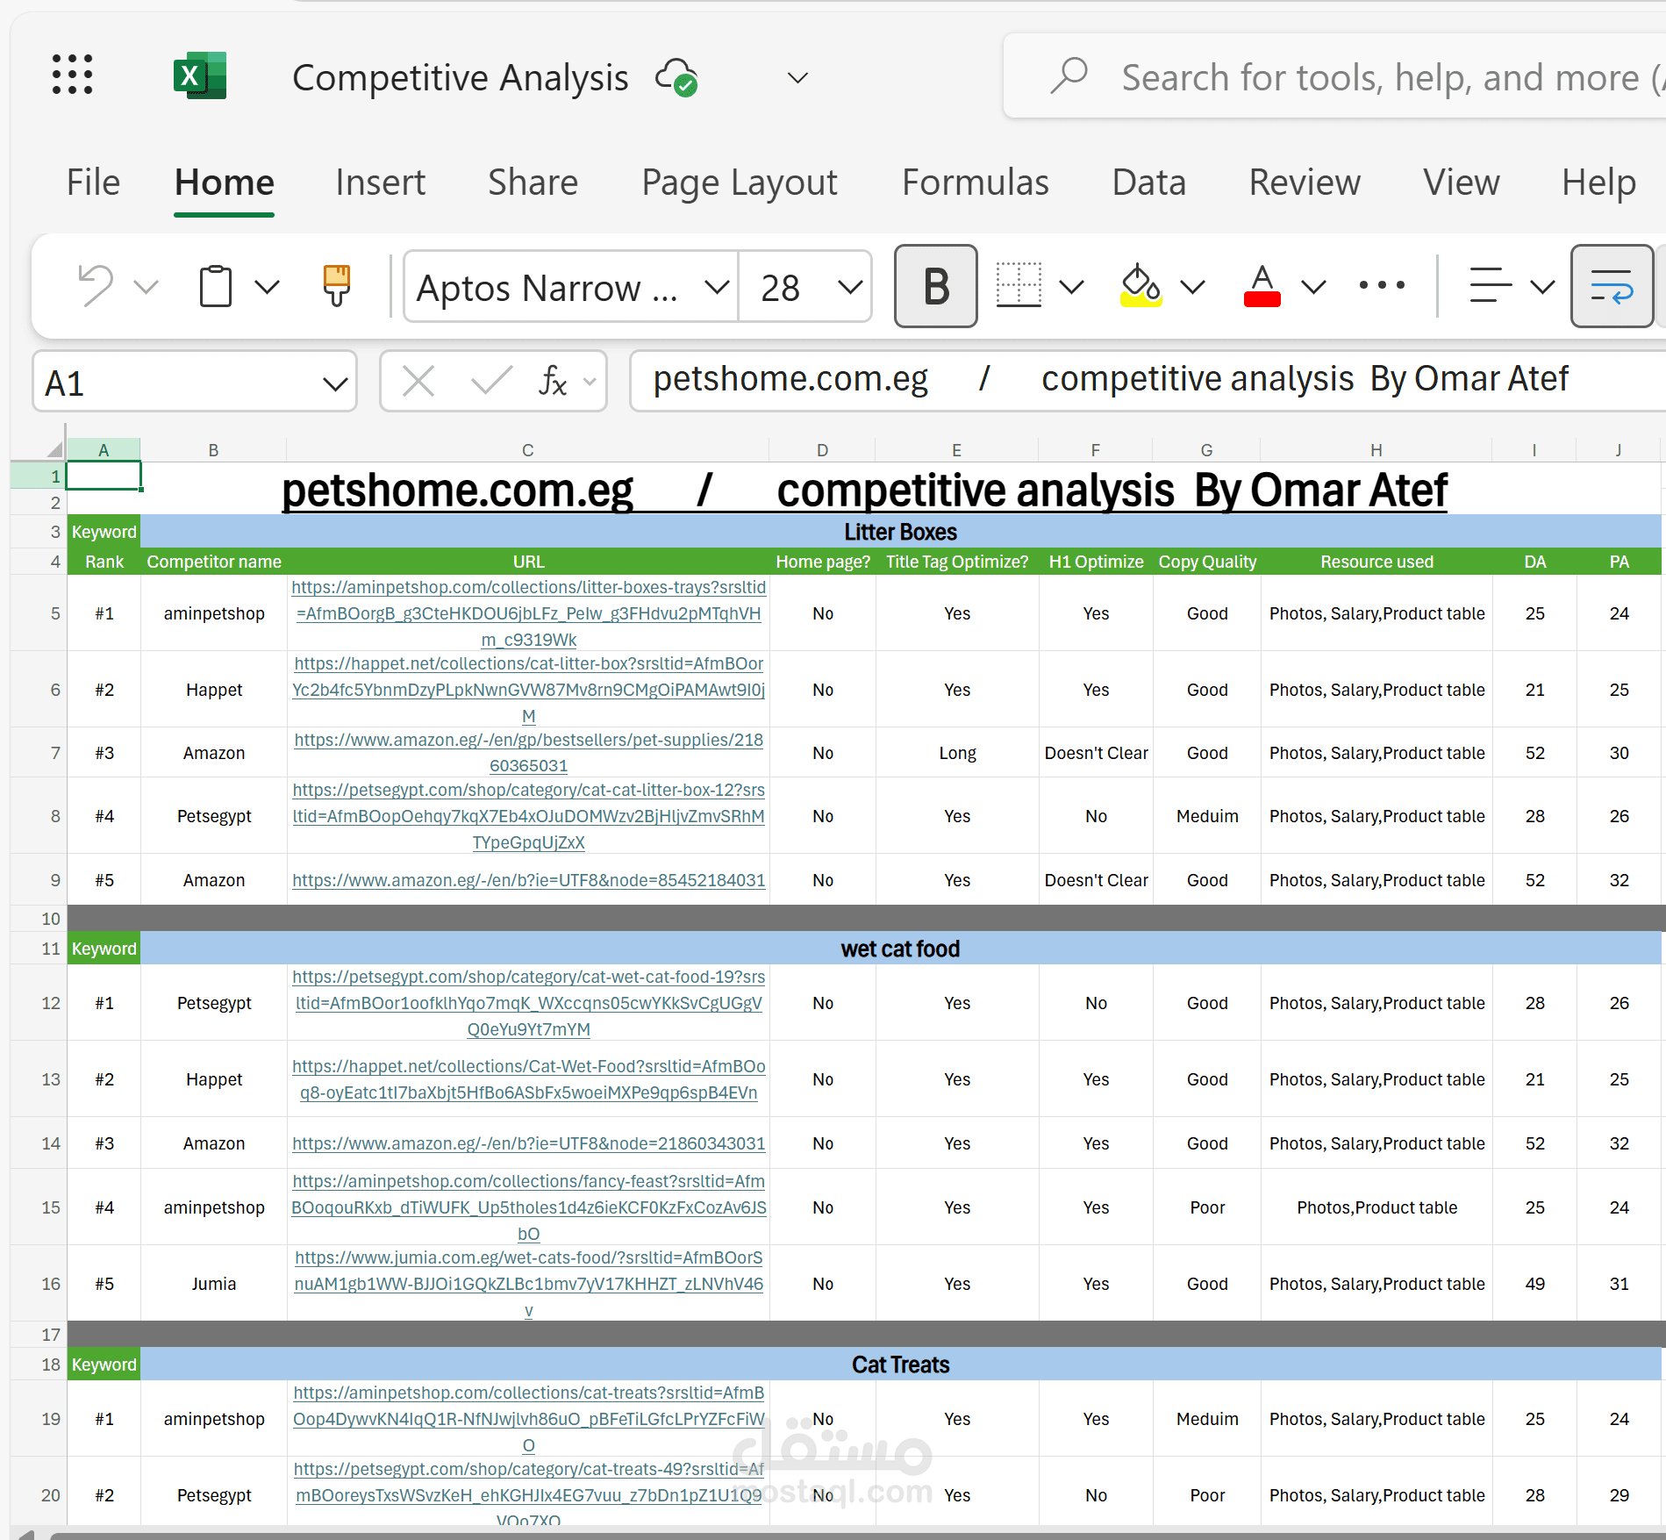This screenshot has width=1666, height=1540.
Task: Toggle wrap text
Action: click(x=1612, y=286)
